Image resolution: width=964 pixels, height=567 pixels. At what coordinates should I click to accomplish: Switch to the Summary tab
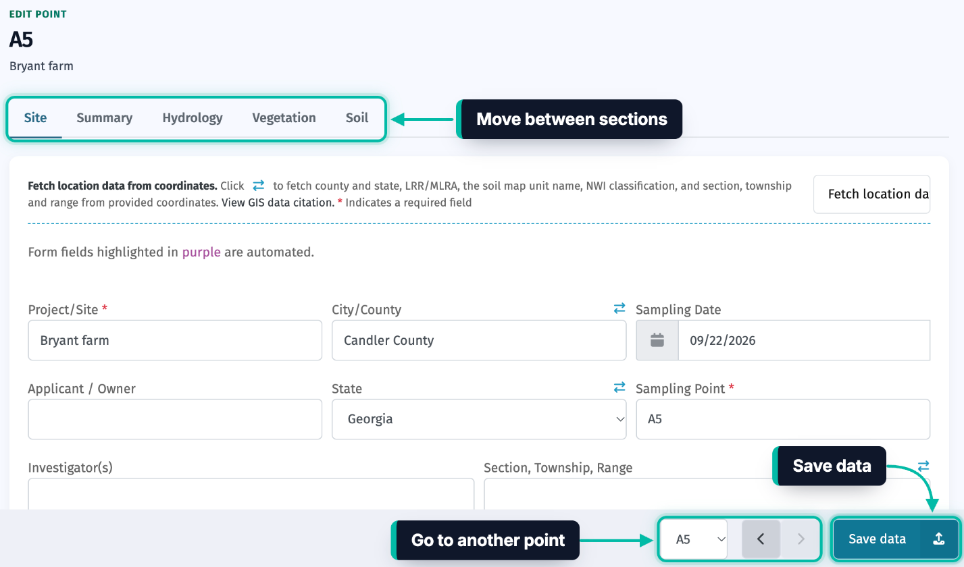104,118
